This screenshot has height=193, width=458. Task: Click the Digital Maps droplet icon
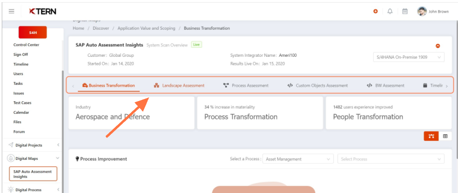(x=10, y=158)
